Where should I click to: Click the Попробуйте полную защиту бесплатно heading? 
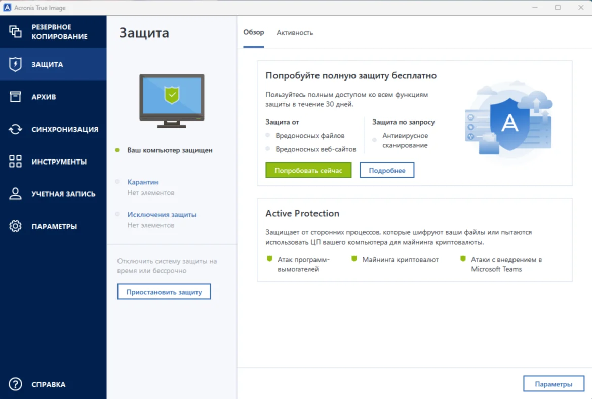(351, 75)
